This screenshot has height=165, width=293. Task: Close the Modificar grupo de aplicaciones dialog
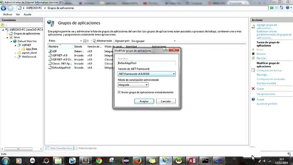pyautogui.click(x=174, y=50)
